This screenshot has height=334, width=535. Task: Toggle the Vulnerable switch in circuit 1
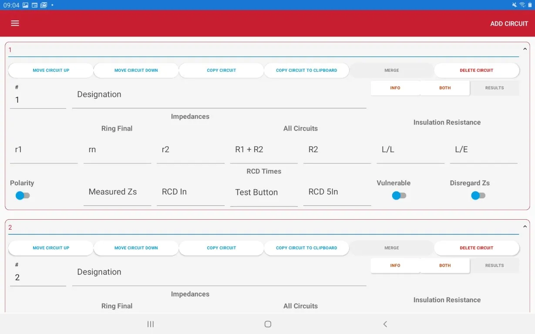[x=399, y=196]
